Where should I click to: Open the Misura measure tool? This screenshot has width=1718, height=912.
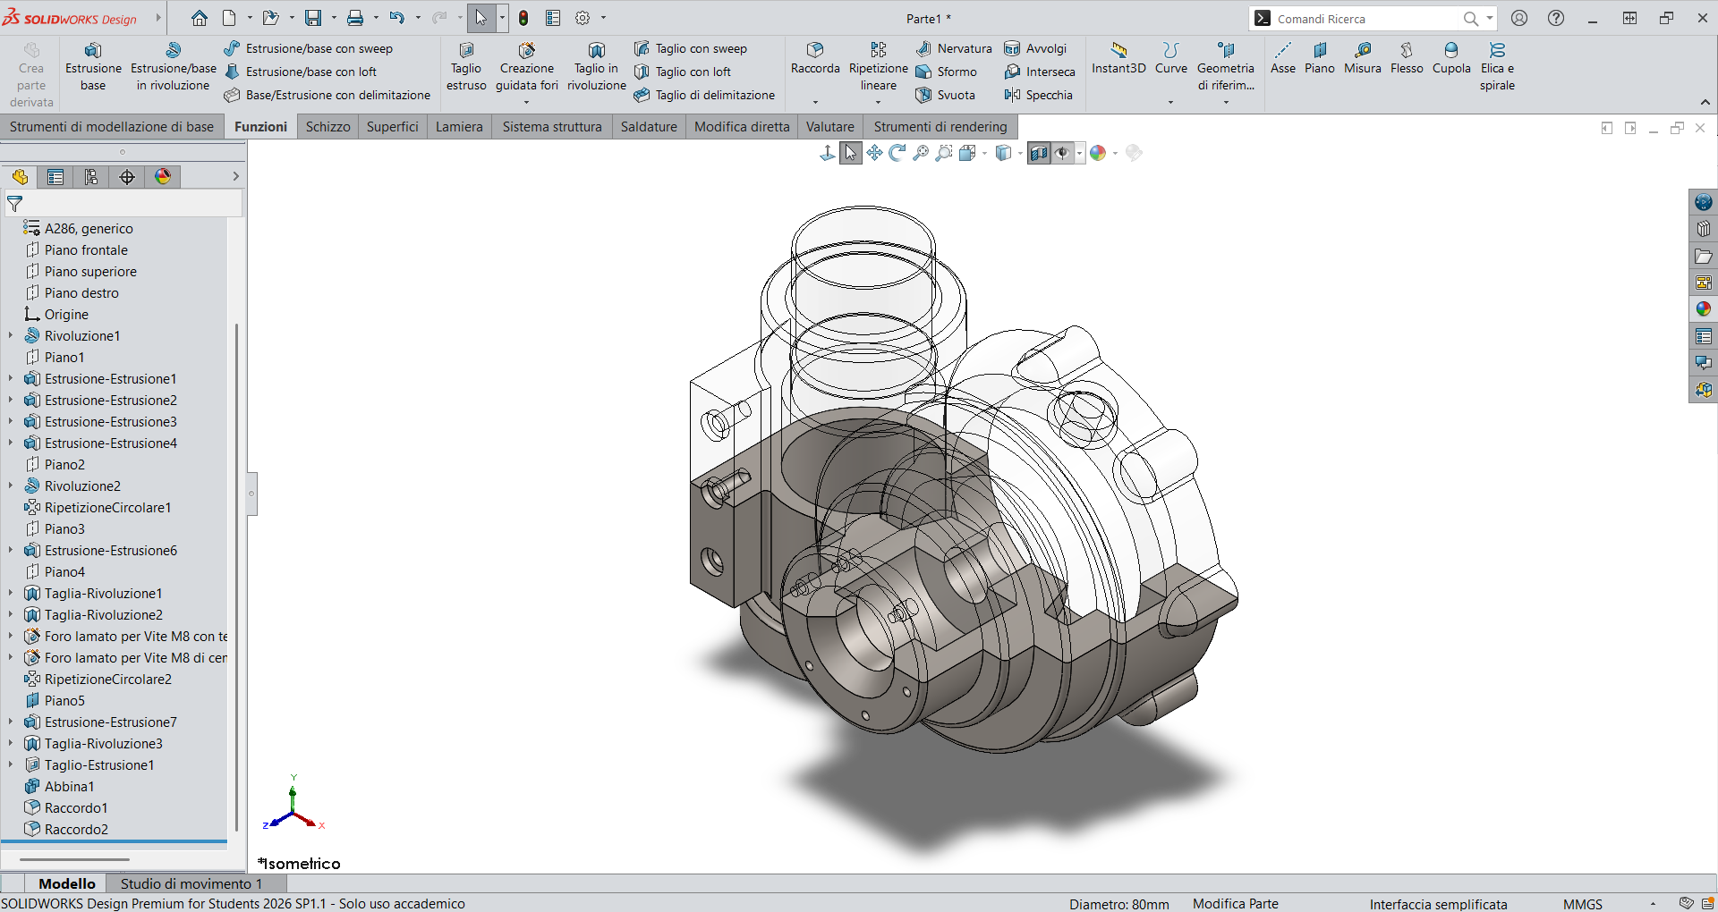click(1363, 58)
